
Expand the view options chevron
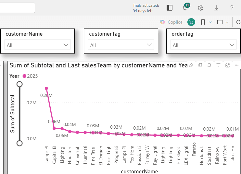tap(227, 22)
